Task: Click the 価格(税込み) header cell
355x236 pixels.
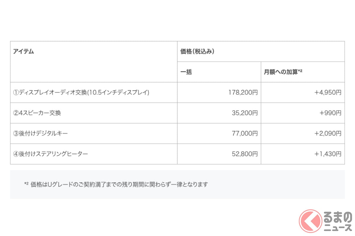Action: [197, 52]
